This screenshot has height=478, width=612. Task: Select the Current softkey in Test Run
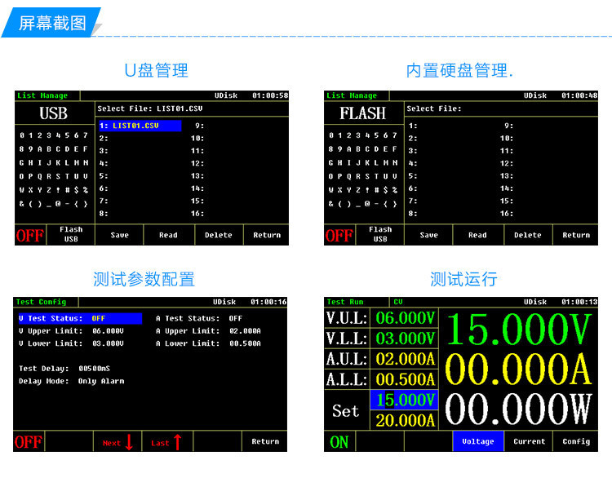coord(529,441)
